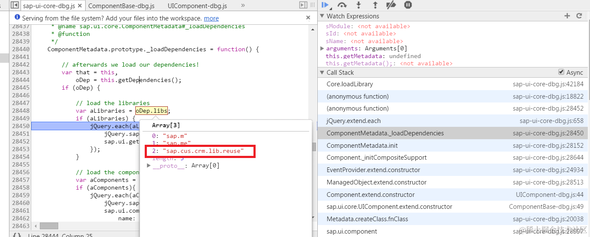590x237 pixels.
Task: Step over next function call
Action: click(342, 5)
